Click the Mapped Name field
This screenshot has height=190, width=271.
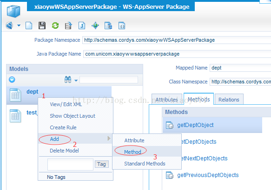coord(240,68)
